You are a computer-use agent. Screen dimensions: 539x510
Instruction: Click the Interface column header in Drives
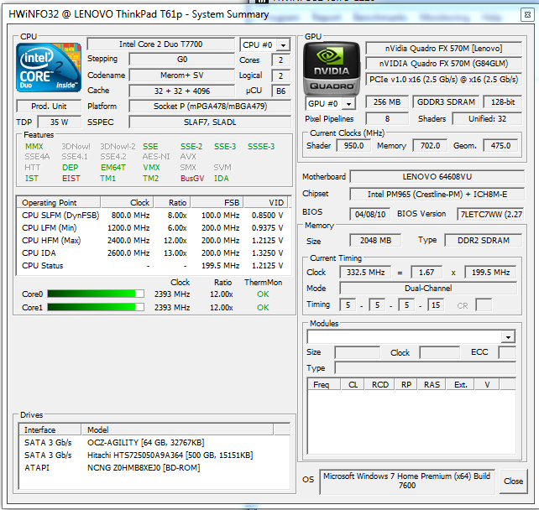(x=50, y=429)
